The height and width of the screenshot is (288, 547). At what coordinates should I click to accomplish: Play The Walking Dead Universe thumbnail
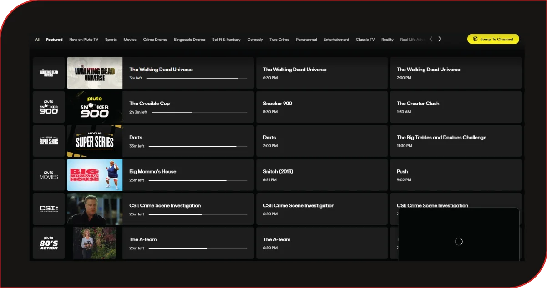(95, 73)
